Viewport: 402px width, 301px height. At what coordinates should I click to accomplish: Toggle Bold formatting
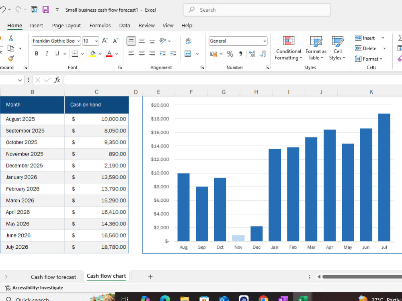point(37,53)
